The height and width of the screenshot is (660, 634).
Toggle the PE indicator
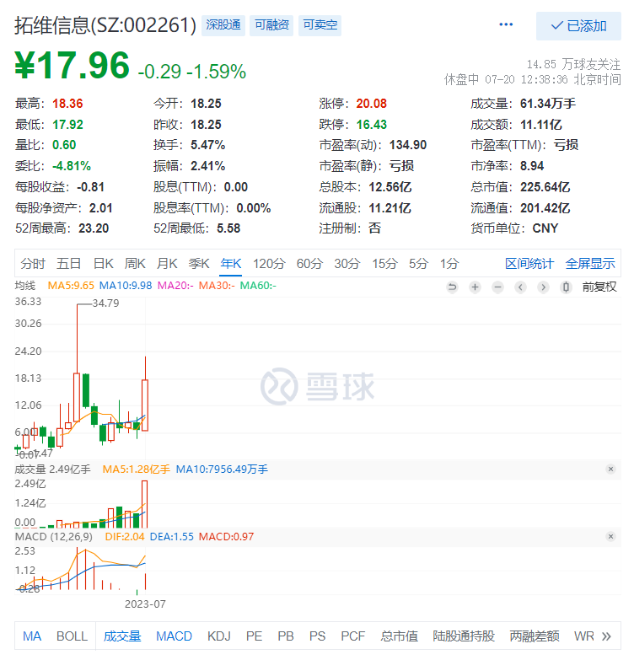(254, 636)
